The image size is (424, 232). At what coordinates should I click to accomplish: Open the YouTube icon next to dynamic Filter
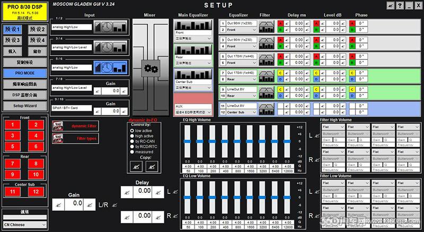point(58,126)
